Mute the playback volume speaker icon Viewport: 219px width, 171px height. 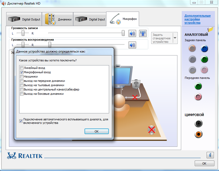click(132, 45)
